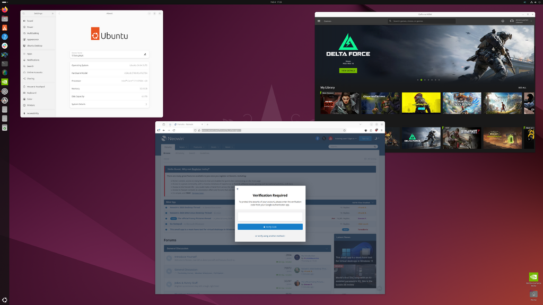Open the World of Warcraft game thumbnail
The width and height of the screenshot is (543, 305).
(503, 138)
